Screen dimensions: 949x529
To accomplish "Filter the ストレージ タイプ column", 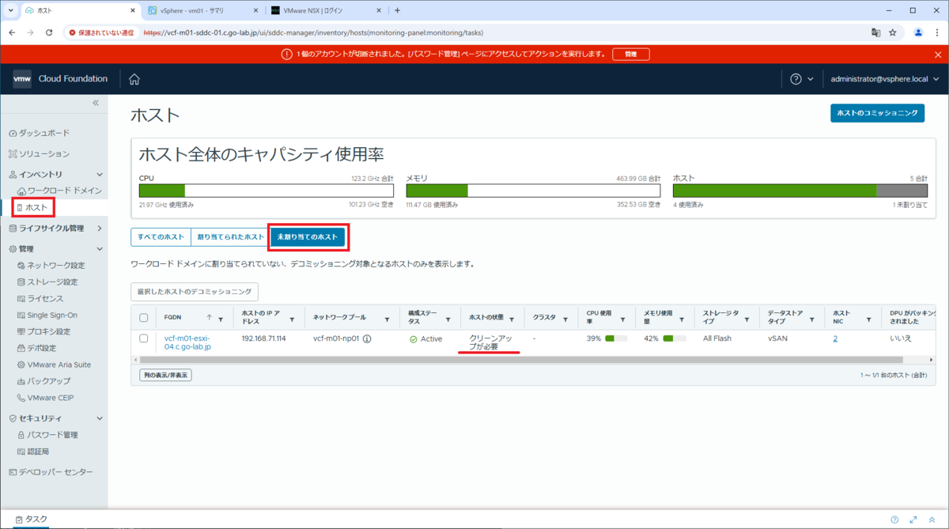I will [745, 319].
